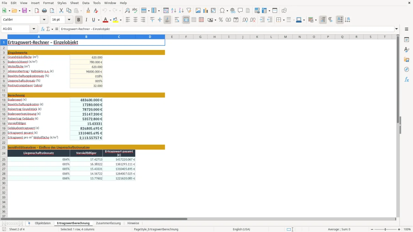The height and width of the screenshot is (232, 413).
Task: Click Sort Descending icon
Action: [181, 11]
